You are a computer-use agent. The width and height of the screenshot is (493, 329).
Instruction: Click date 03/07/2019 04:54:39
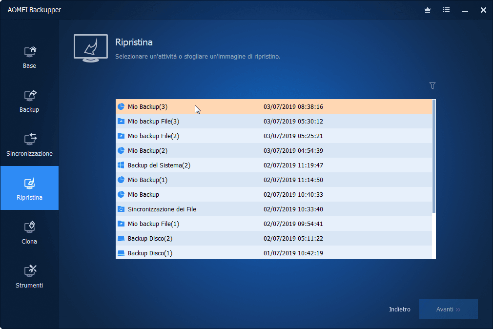click(293, 150)
